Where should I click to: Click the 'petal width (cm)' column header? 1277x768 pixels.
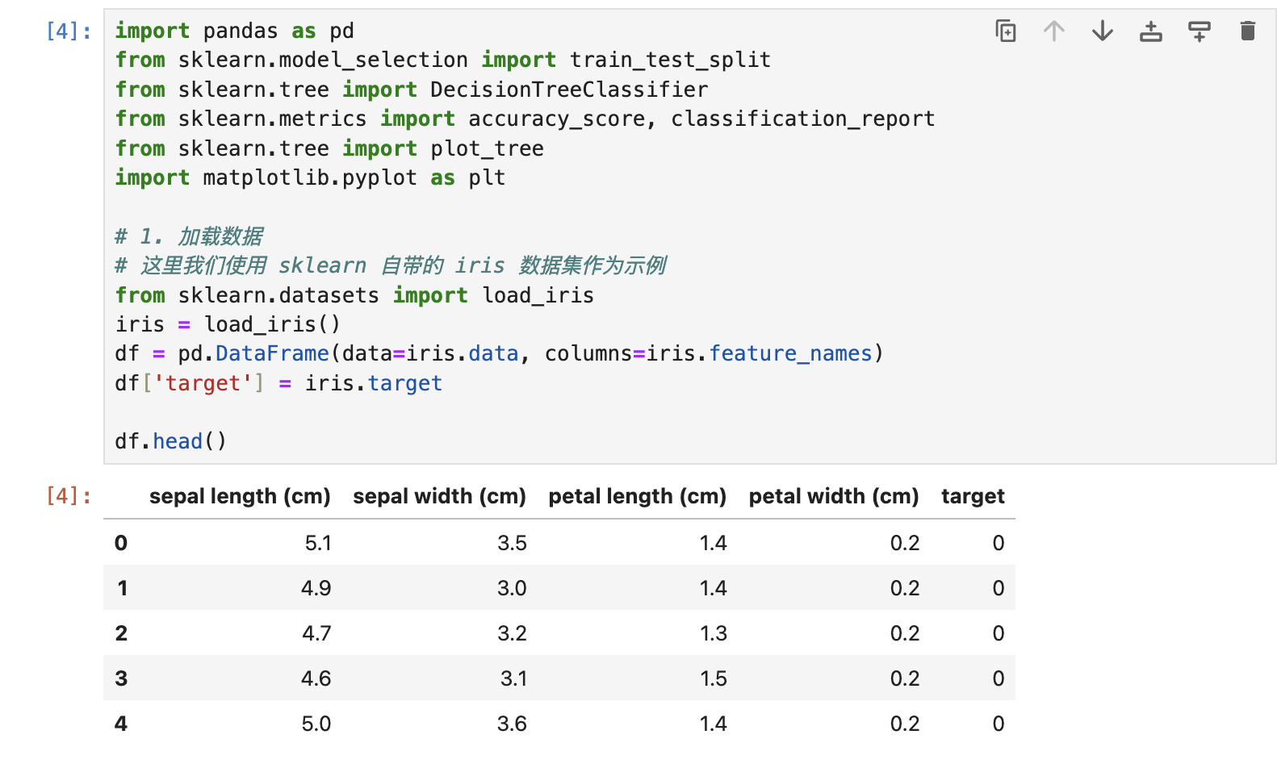tap(833, 496)
